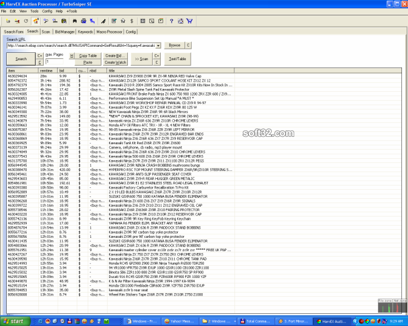Click the floppy disk save toolbar icon
Viewport: 408px width, 326px height.
tap(64, 21)
